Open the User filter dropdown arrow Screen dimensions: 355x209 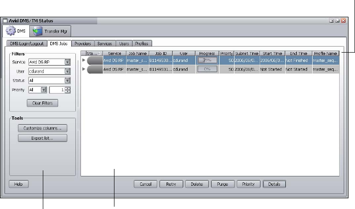click(x=67, y=71)
